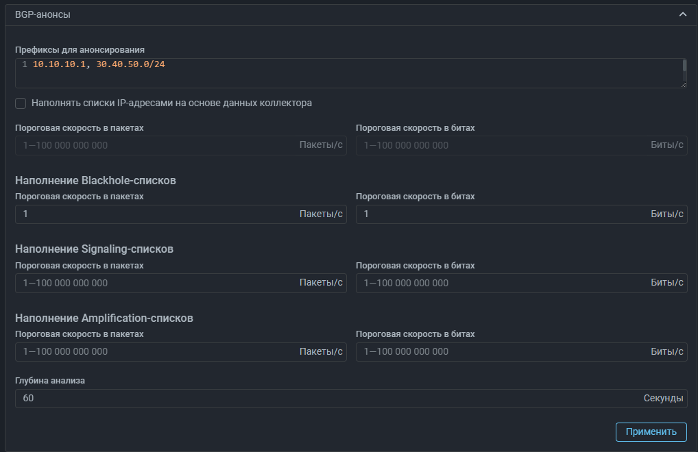The image size is (698, 452).
Task: Click the Применить button
Action: click(x=651, y=431)
